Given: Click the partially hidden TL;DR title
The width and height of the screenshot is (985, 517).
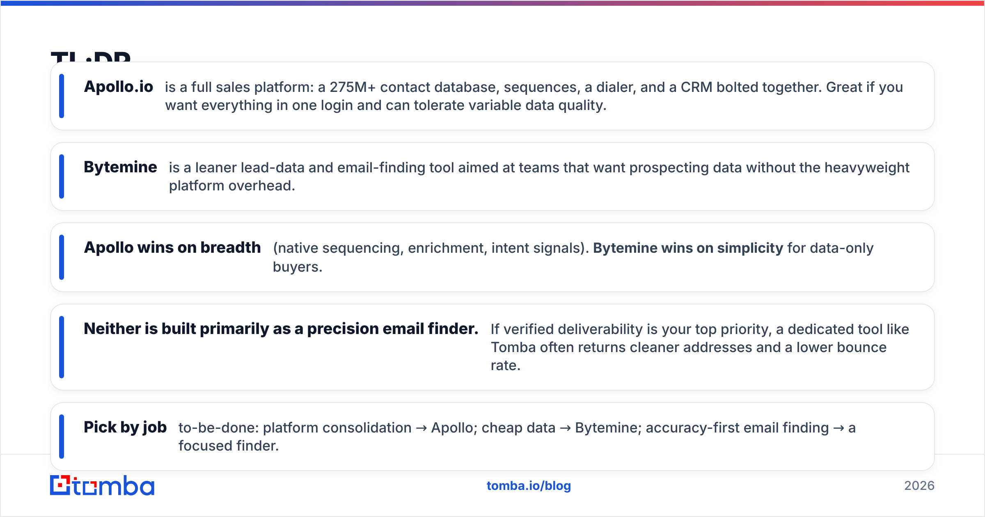Looking at the screenshot, I should 91,56.
